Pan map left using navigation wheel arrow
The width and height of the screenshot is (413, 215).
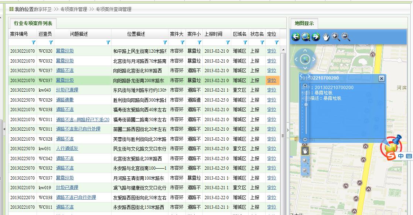[x=296, y=59]
